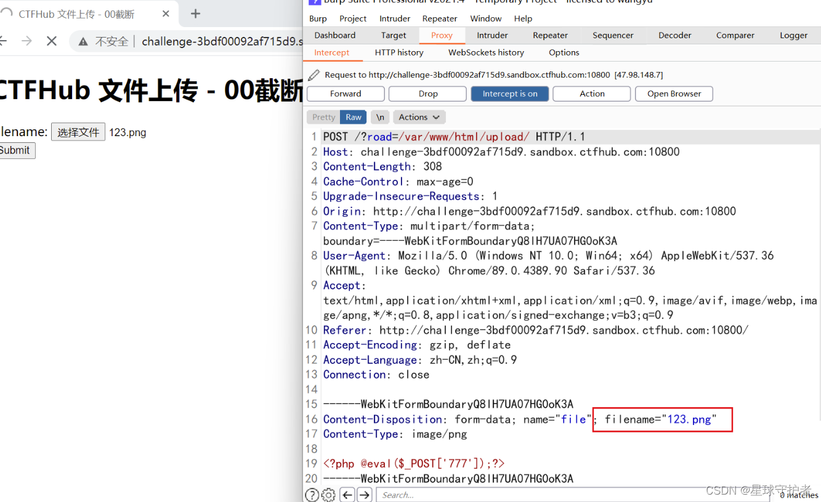821x502 pixels.
Task: Switch to the Decoder tab
Action: tap(675, 35)
